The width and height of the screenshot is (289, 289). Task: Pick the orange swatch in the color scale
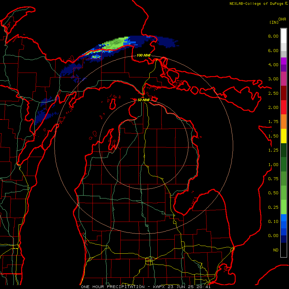284,122
